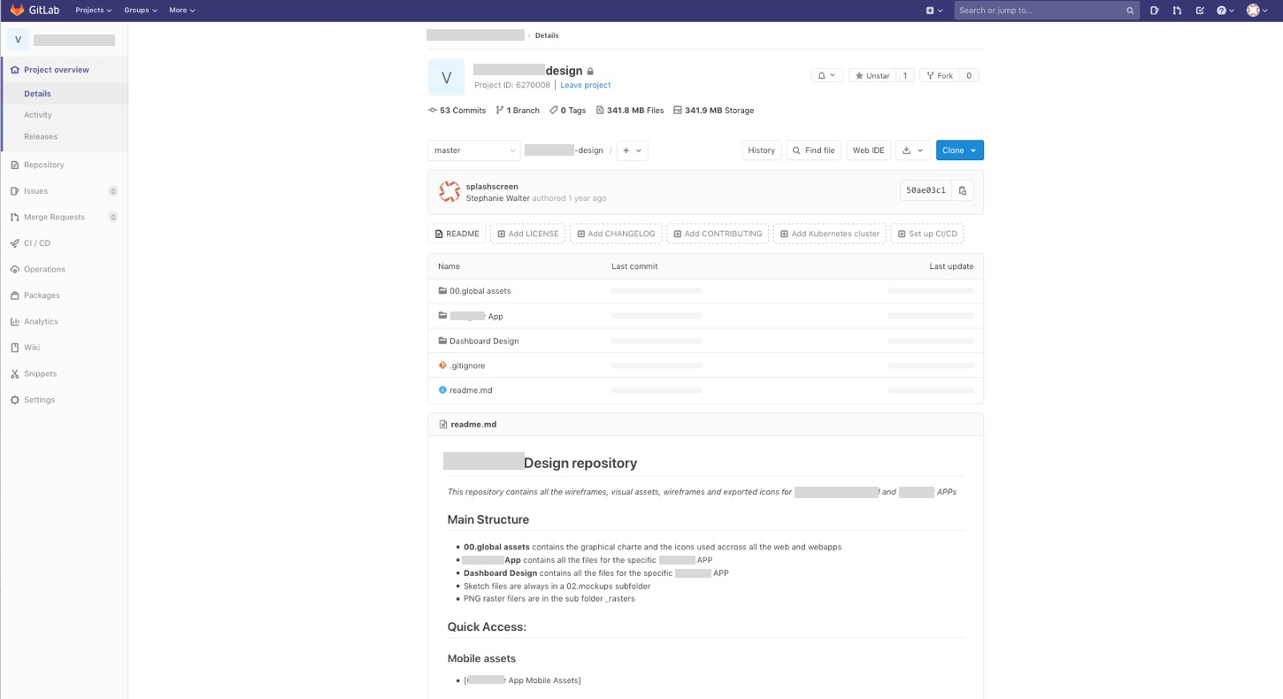The height and width of the screenshot is (699, 1283).
Task: Open the Wiki sidebar section
Action: [32, 348]
